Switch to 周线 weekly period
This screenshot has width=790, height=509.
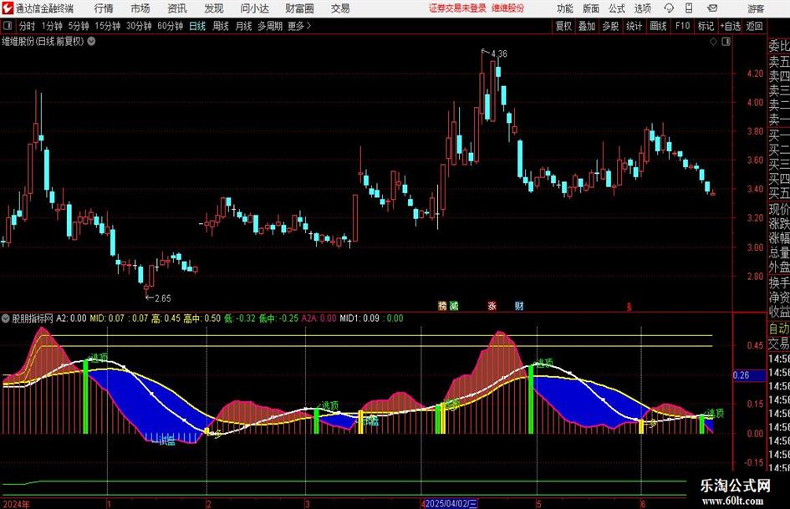(x=221, y=26)
